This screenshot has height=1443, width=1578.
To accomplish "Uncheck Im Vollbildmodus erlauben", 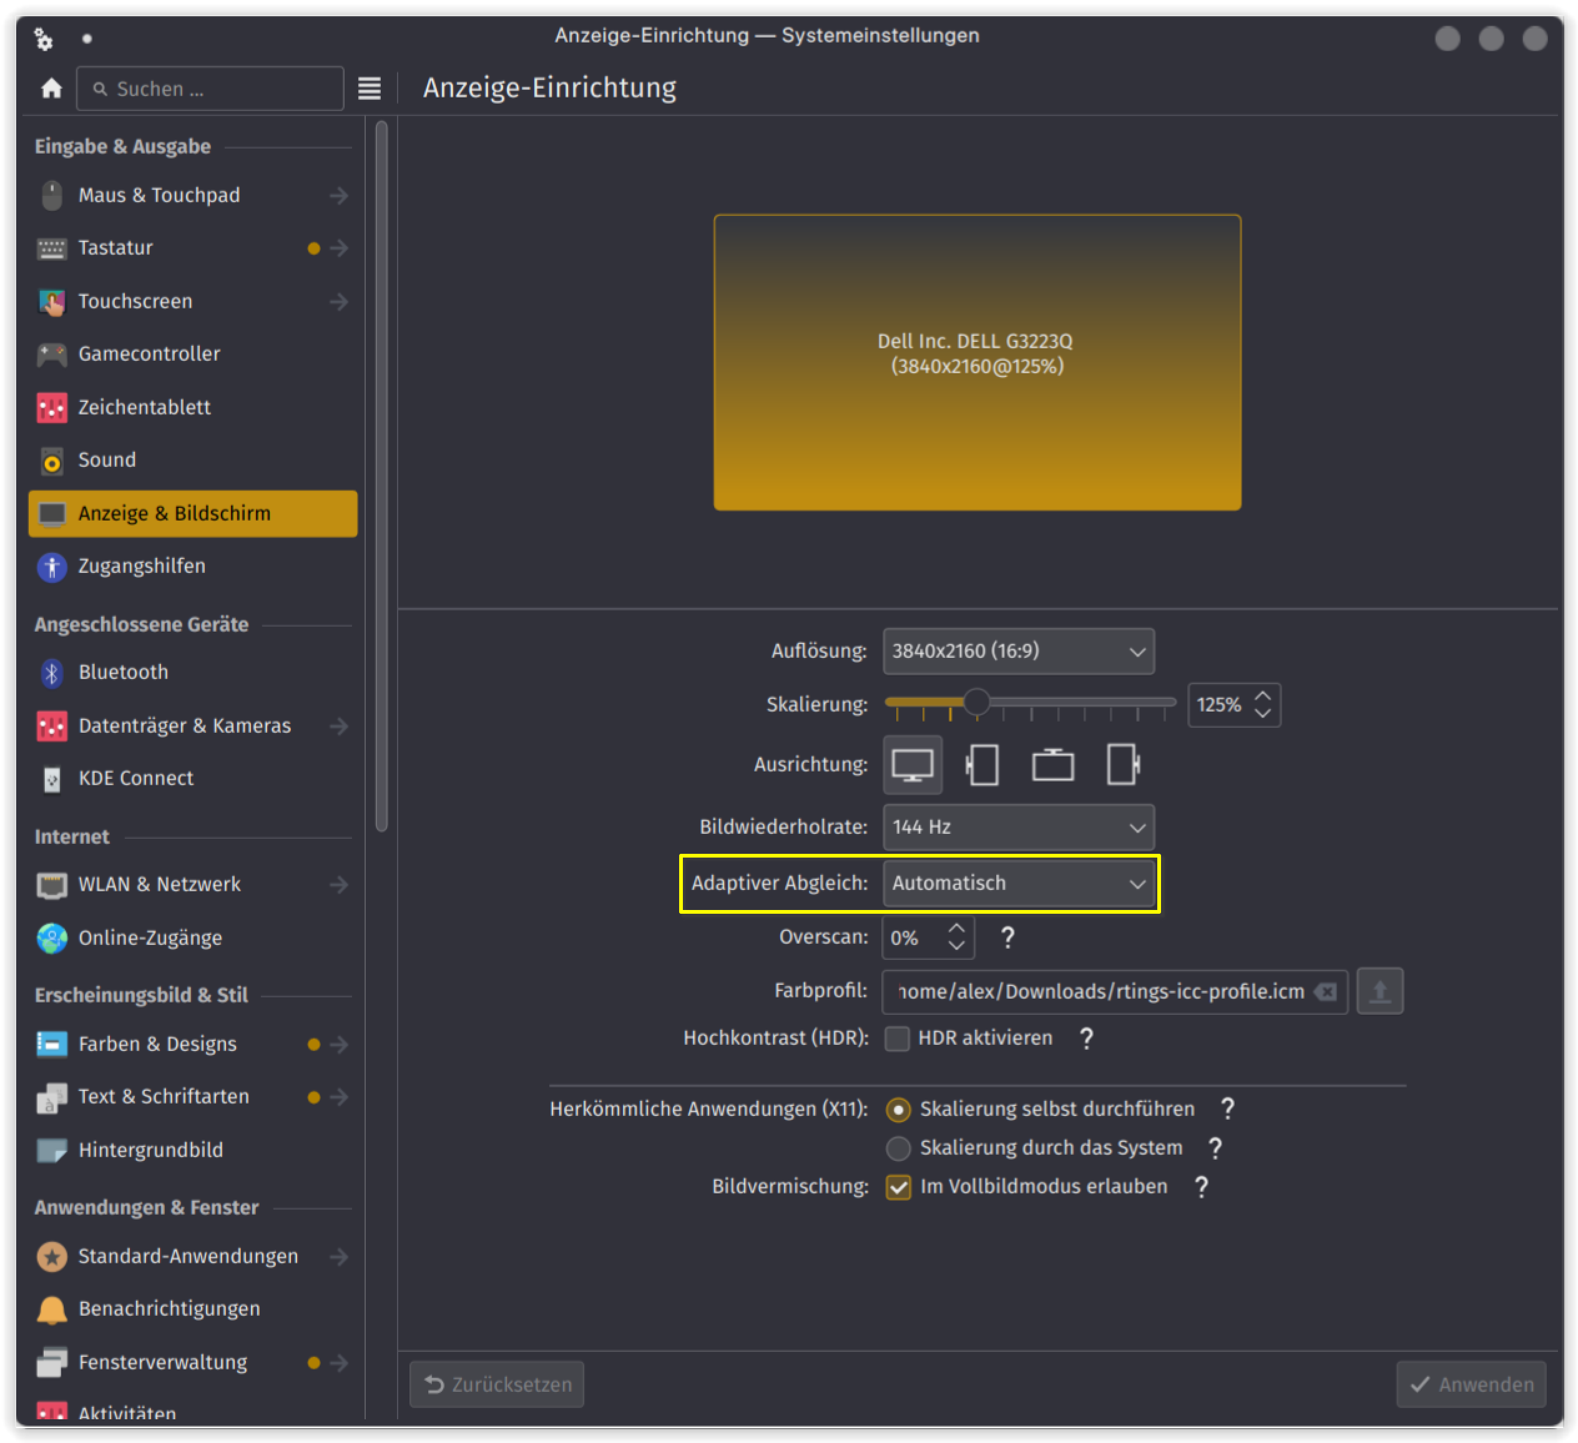I will 899,1186.
